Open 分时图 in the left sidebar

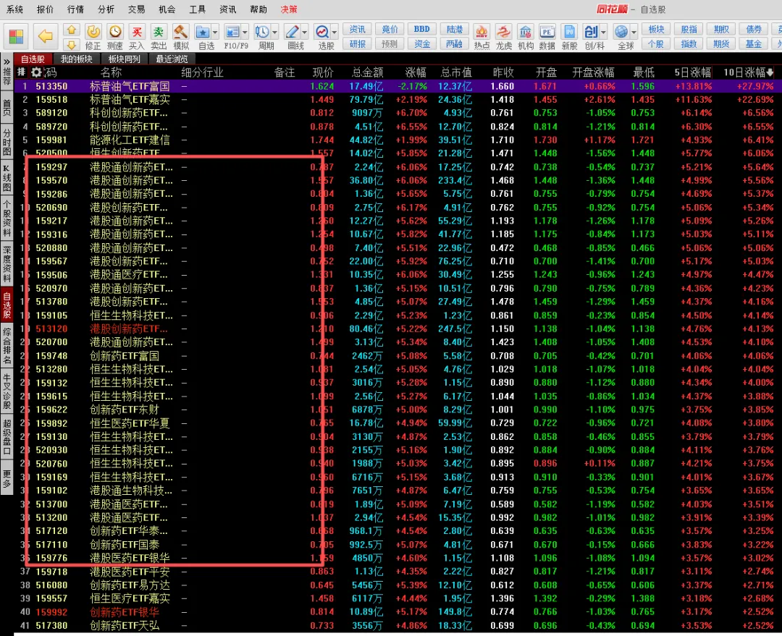click(7, 142)
